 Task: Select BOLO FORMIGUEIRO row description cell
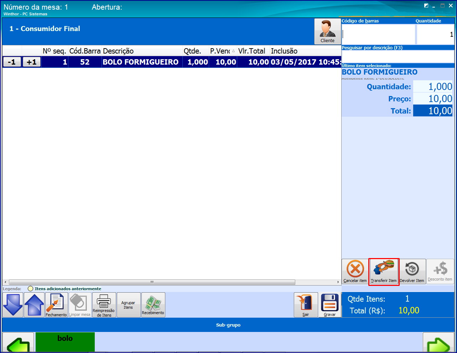pyautogui.click(x=142, y=62)
